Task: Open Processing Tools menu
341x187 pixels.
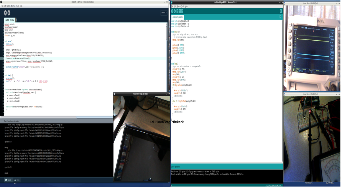Action: coord(18,6)
